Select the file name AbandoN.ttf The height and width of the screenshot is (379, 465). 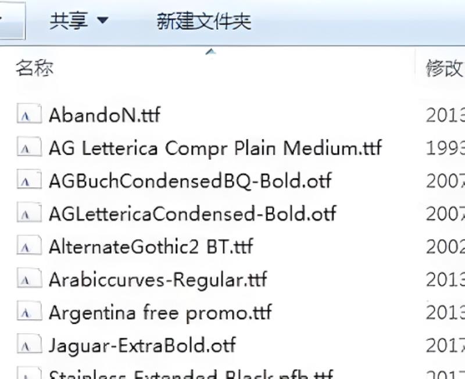(x=105, y=115)
